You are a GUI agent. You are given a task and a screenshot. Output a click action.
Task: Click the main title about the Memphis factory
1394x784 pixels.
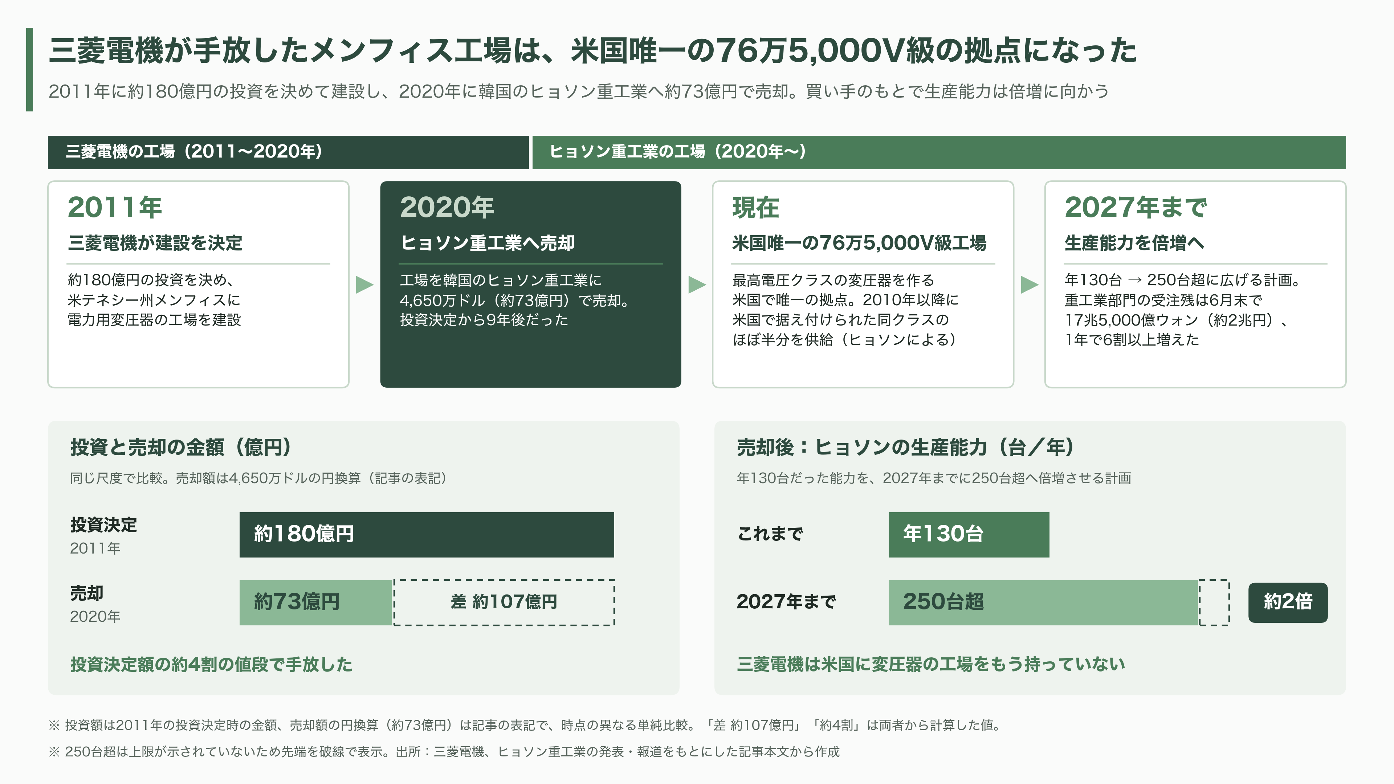pyautogui.click(x=592, y=51)
